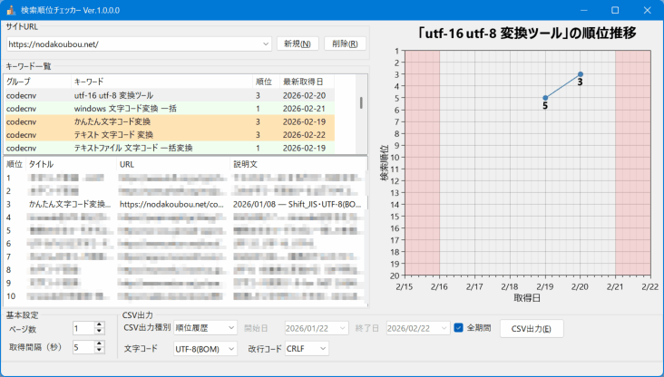
Task: Click date 2026-02-21 in keyword list
Action: pos(305,109)
